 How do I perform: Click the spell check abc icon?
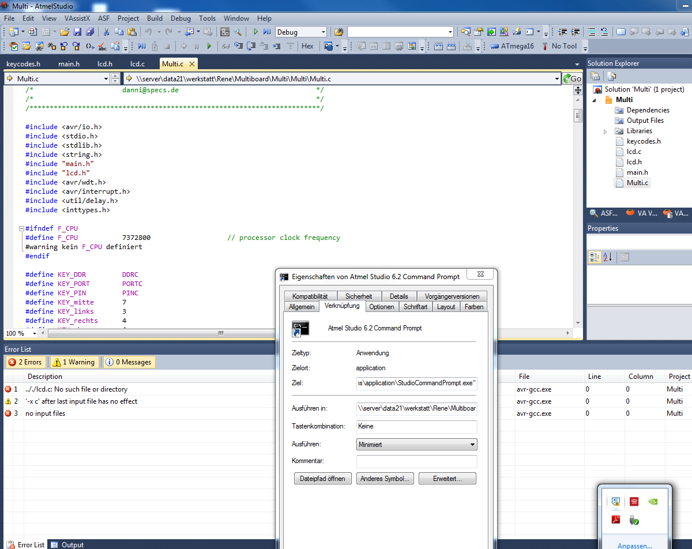click(102, 46)
